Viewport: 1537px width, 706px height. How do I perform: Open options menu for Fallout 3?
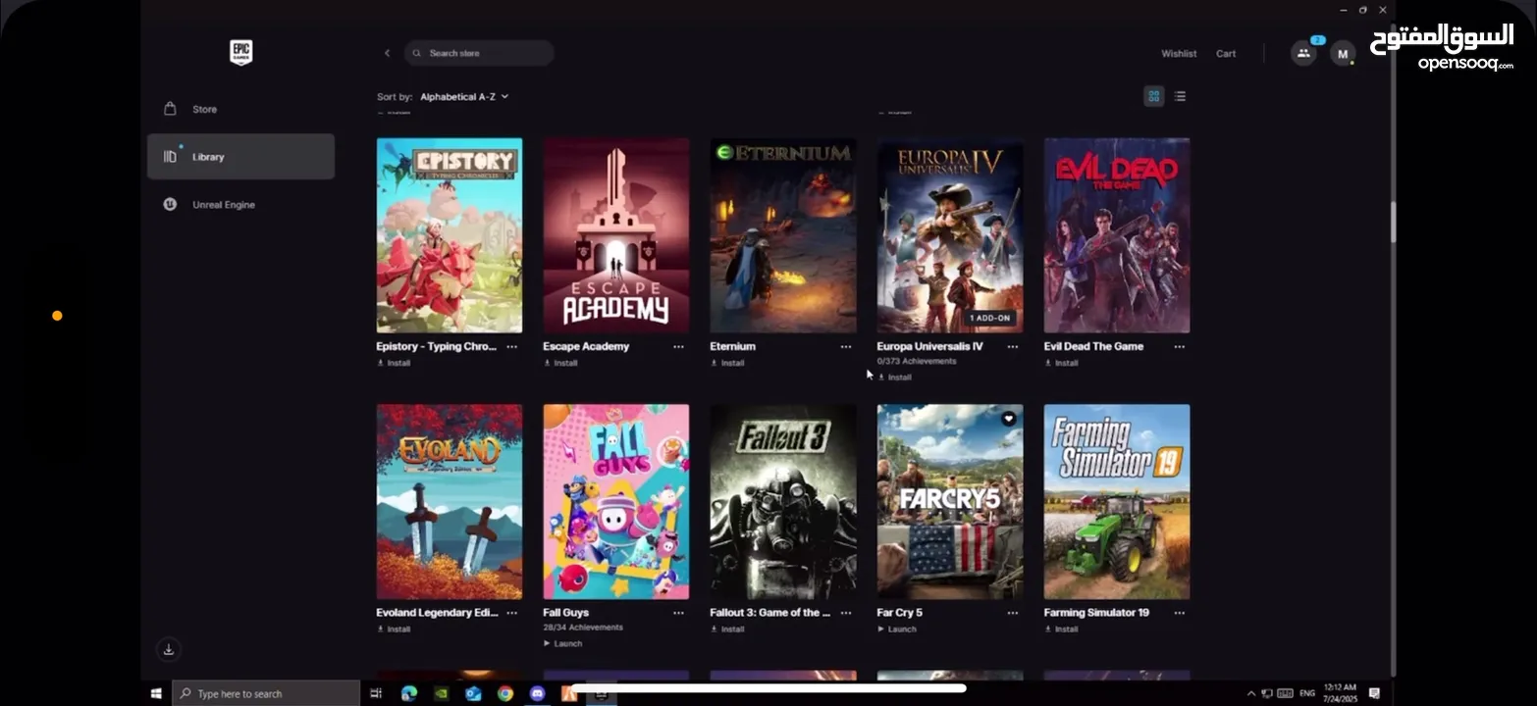click(846, 613)
